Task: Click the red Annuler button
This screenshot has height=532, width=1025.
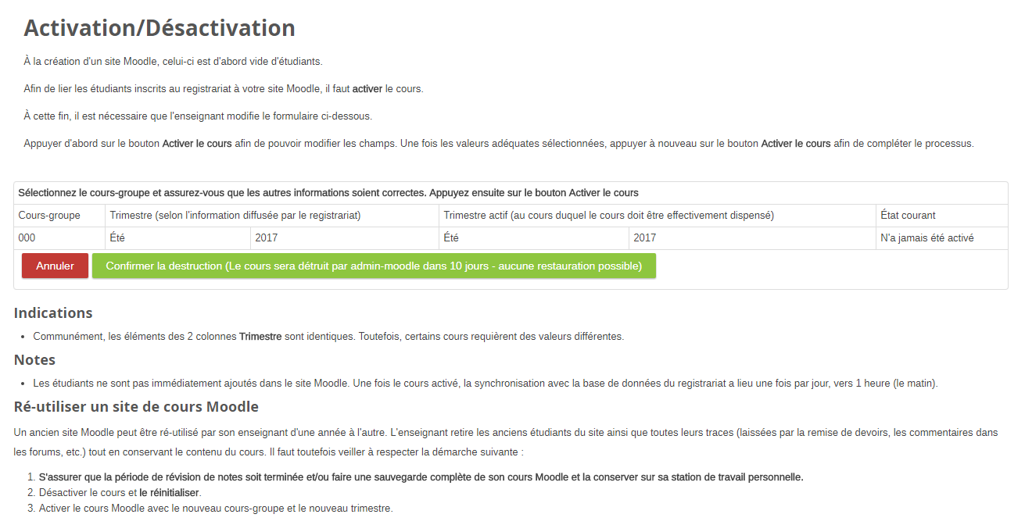Action: (x=55, y=266)
